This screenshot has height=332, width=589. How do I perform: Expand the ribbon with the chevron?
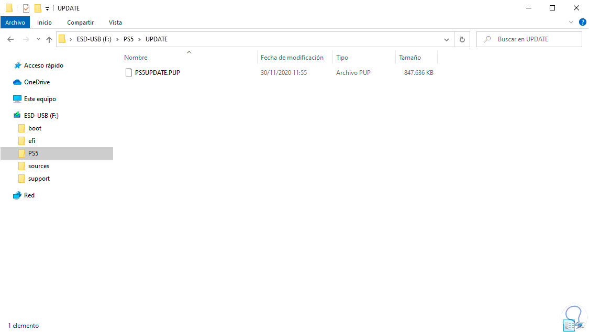(x=571, y=23)
